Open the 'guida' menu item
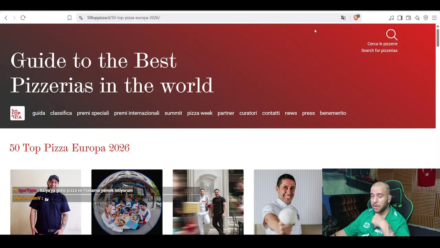 tap(38, 113)
